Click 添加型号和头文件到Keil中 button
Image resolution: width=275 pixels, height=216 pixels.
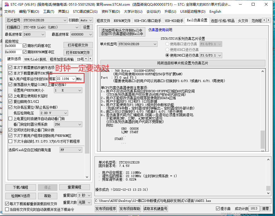click(122, 32)
